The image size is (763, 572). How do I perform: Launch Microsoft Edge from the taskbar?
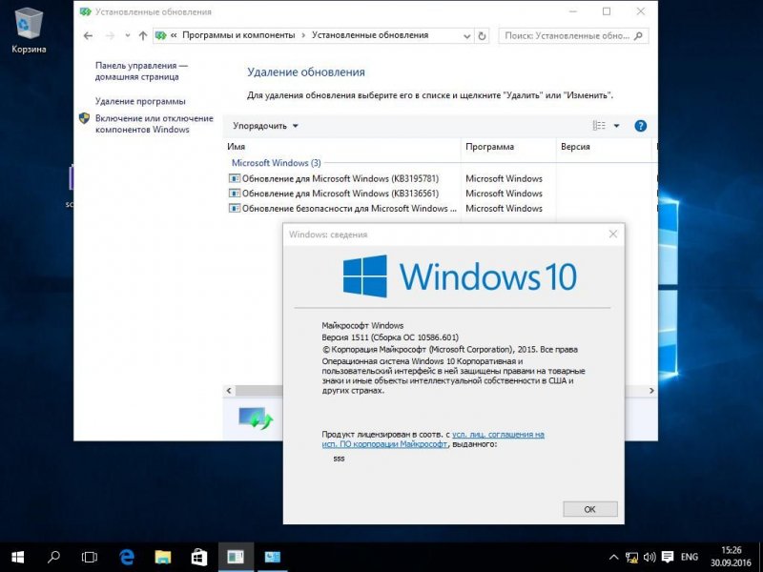(x=127, y=557)
